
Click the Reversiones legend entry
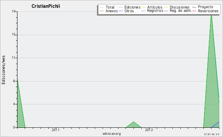pos(206,11)
